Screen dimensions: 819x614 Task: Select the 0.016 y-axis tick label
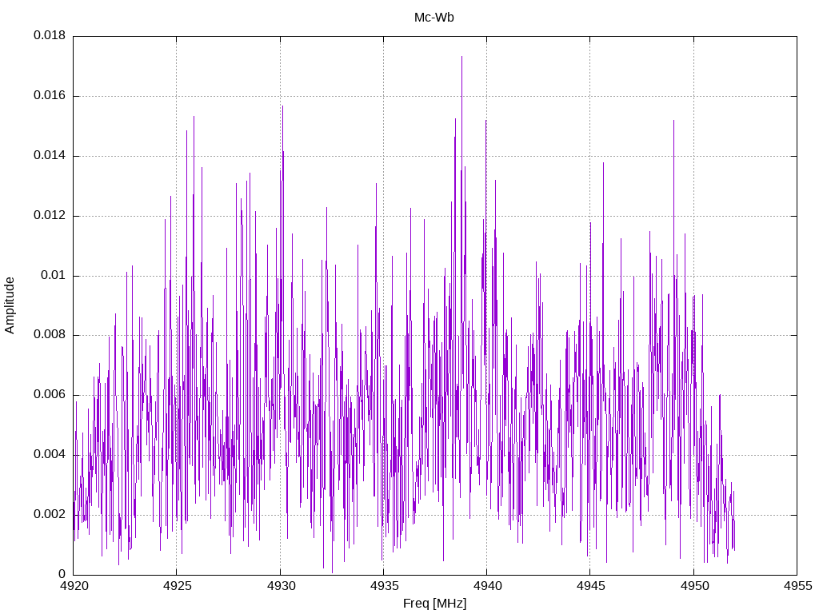click(50, 96)
